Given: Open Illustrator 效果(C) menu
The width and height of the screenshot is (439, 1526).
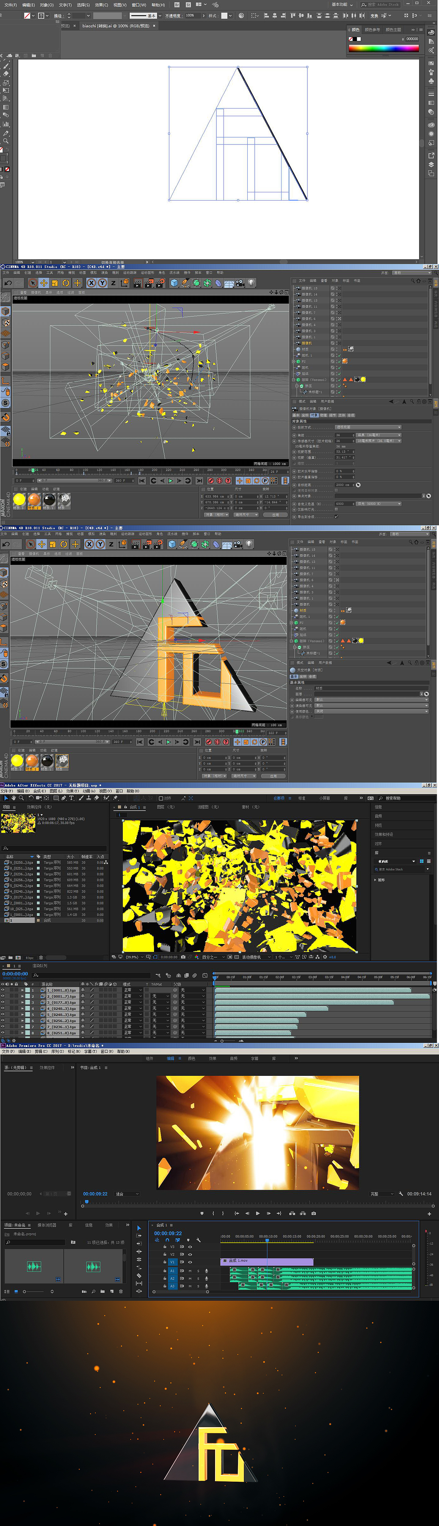Looking at the screenshot, I should coord(101,5).
